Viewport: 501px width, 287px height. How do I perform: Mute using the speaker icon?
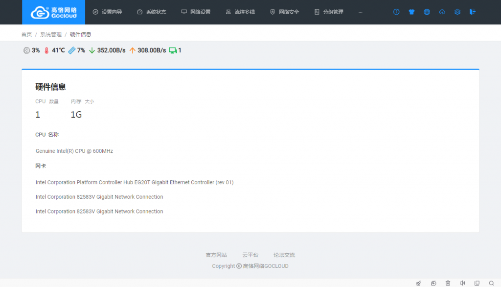[462, 283]
